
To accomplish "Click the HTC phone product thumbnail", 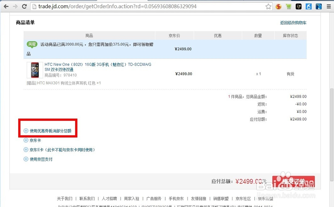I will (x=34, y=70).
